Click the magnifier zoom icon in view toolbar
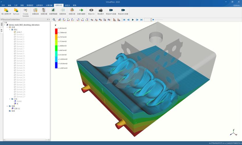 tap(54, 20)
